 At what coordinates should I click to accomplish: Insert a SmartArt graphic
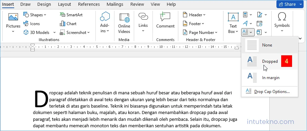click(x=71, y=15)
